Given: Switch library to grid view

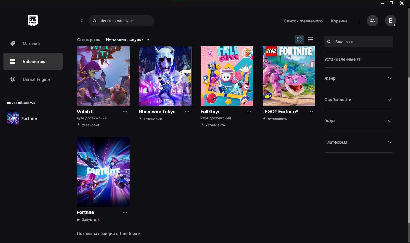Looking at the screenshot, I should point(299,39).
